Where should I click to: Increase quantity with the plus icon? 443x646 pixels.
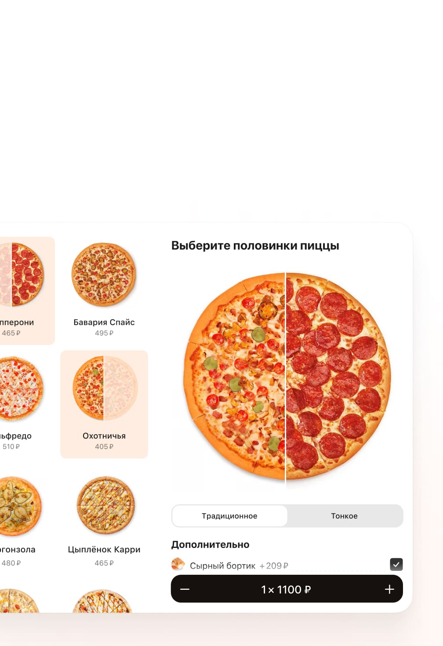[x=389, y=589]
